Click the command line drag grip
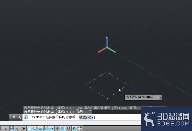 coord(10,117)
